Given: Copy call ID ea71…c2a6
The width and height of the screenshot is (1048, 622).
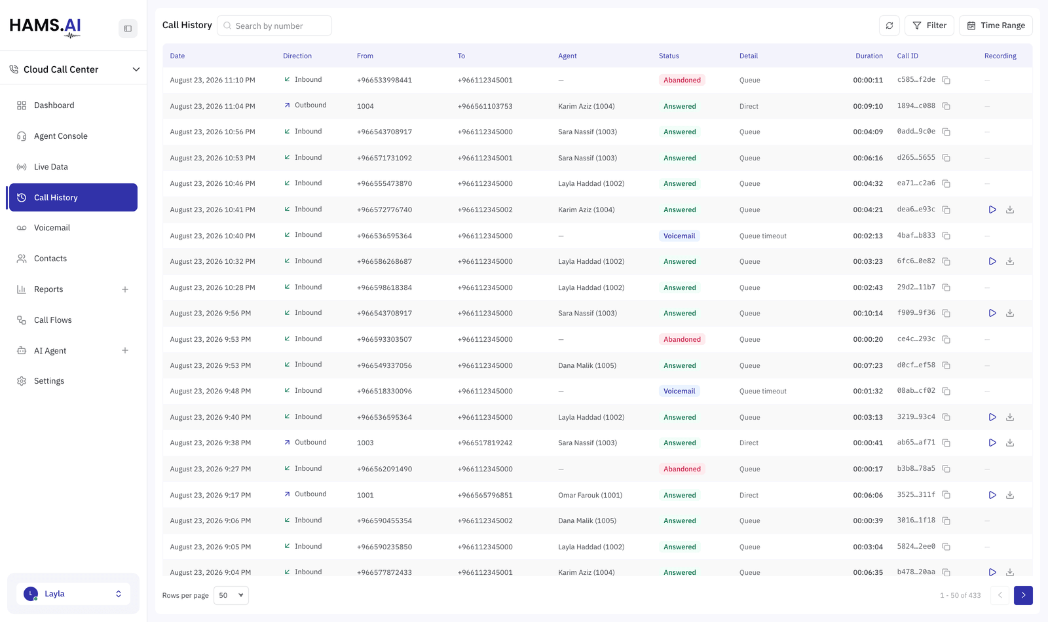Looking at the screenshot, I should 946,183.
